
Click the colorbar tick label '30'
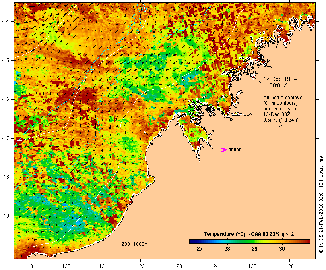[282, 249]
